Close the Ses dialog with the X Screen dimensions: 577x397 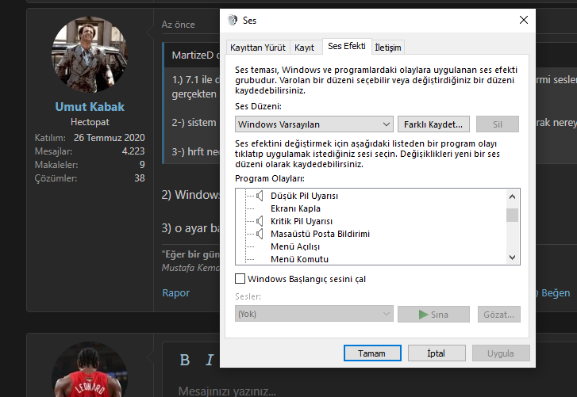(x=524, y=20)
